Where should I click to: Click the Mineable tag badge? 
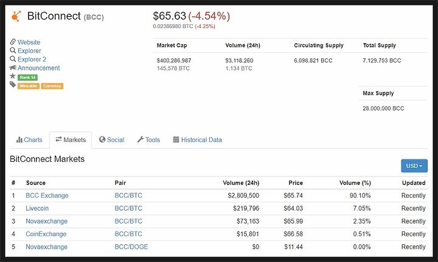29,86
